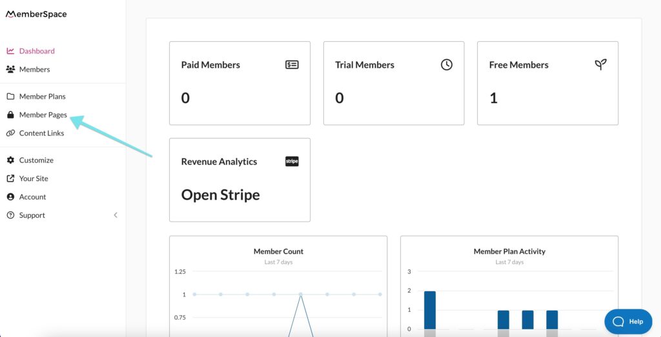Click the Member Plans folder icon
The height and width of the screenshot is (337, 661).
(10, 97)
